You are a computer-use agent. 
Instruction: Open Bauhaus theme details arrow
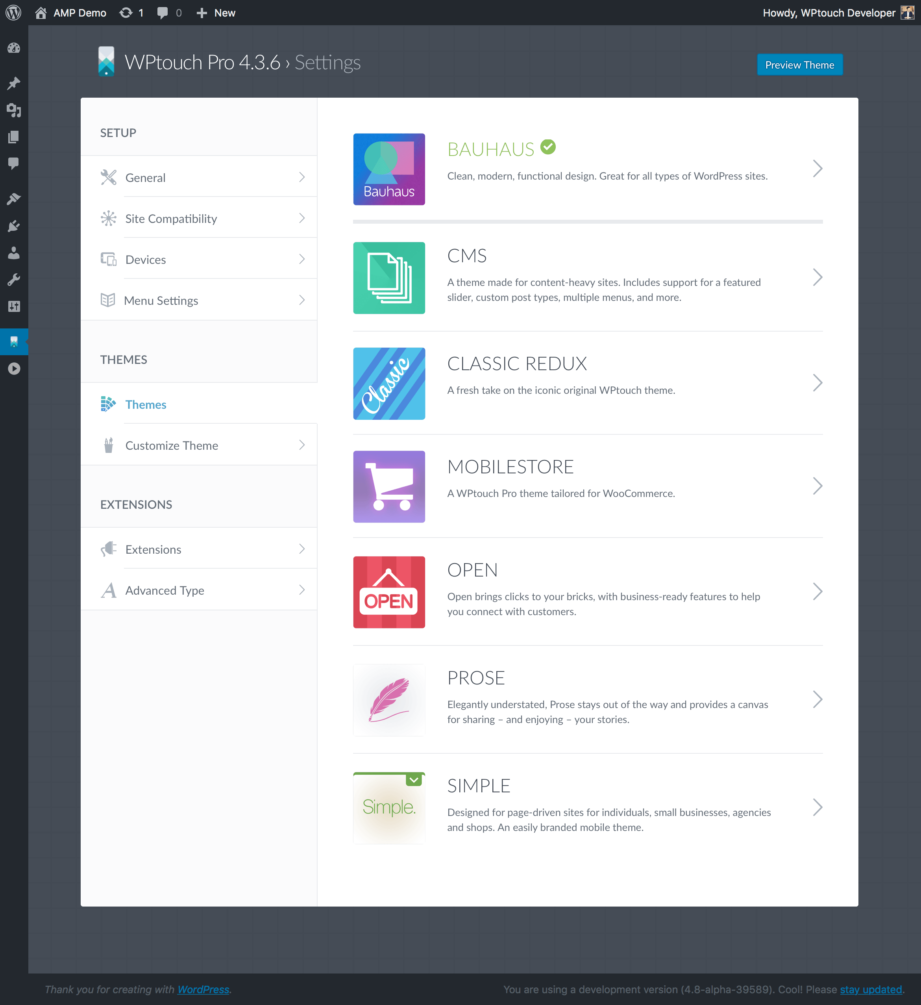coord(817,169)
